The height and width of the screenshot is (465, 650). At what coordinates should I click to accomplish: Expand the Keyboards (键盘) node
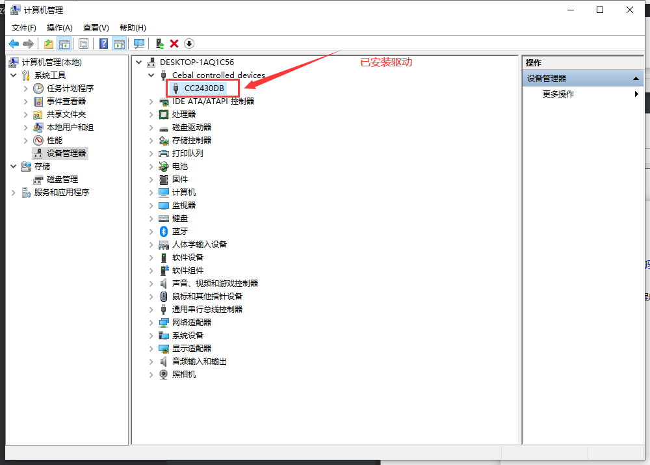151,218
